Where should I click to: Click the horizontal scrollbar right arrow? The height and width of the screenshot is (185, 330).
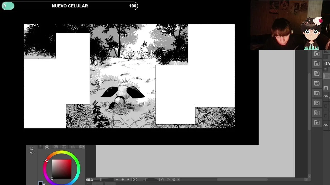306,180
